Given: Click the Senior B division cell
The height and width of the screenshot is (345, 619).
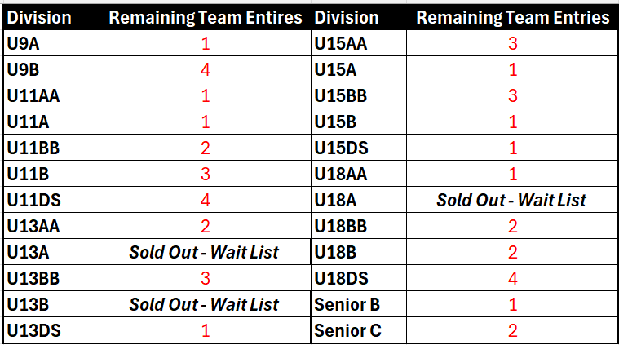Looking at the screenshot, I should click(359, 305).
